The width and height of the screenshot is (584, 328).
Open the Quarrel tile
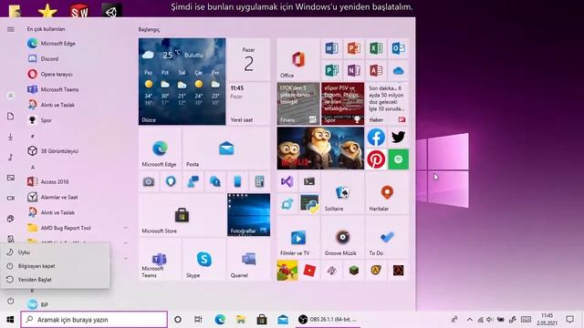[248, 260]
